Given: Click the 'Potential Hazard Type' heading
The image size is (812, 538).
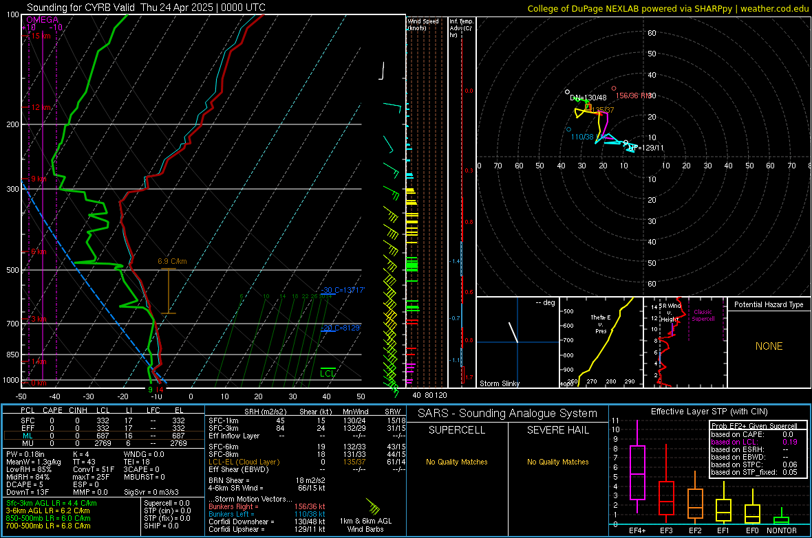Looking at the screenshot, I should (x=769, y=304).
